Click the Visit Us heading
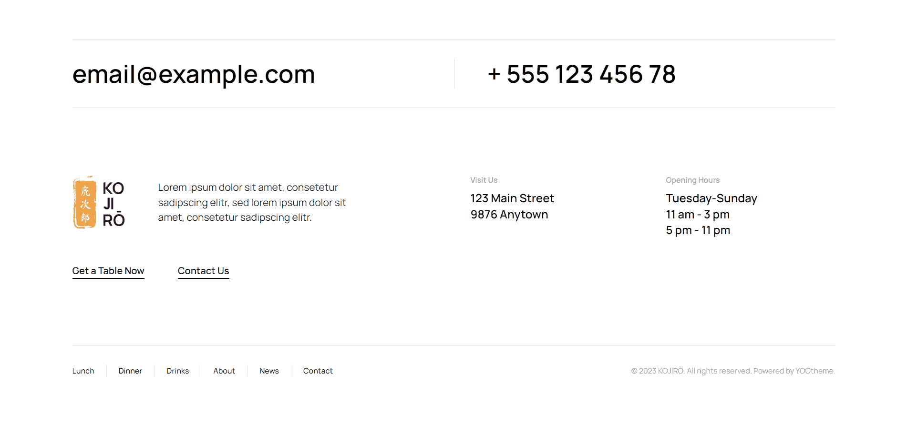907x443 pixels. tap(484, 180)
